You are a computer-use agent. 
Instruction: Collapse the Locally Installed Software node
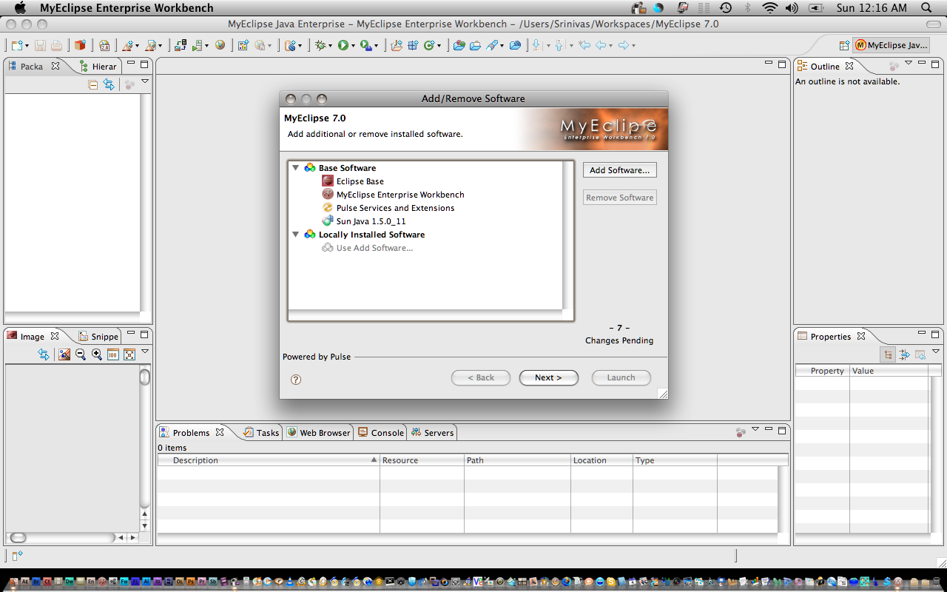[296, 235]
